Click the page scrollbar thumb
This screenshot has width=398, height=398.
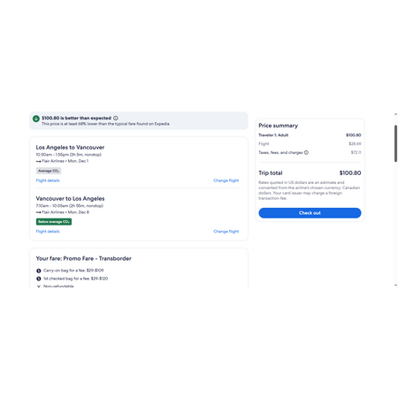395,143
